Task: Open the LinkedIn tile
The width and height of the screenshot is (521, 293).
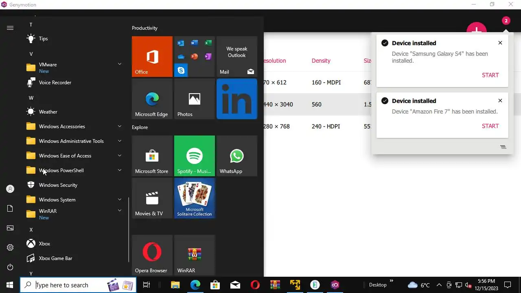Action: click(237, 99)
